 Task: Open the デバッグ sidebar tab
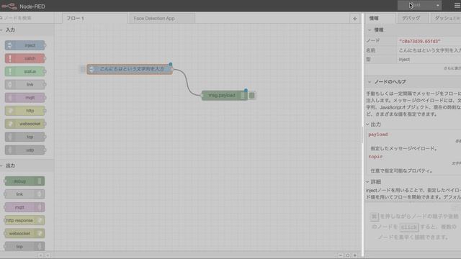413,19
